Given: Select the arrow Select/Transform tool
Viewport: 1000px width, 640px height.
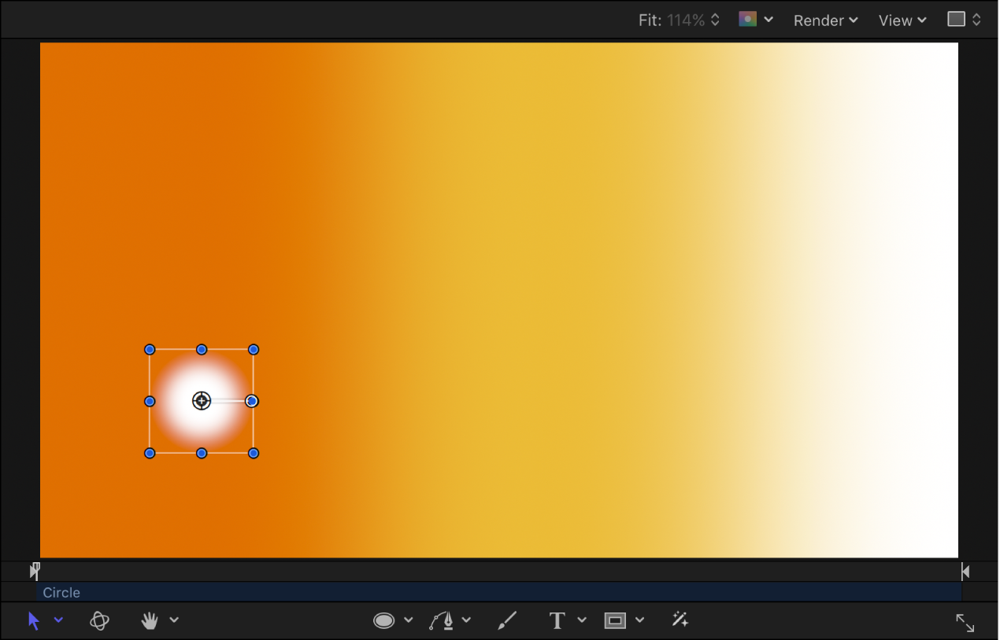Looking at the screenshot, I should click(33, 620).
